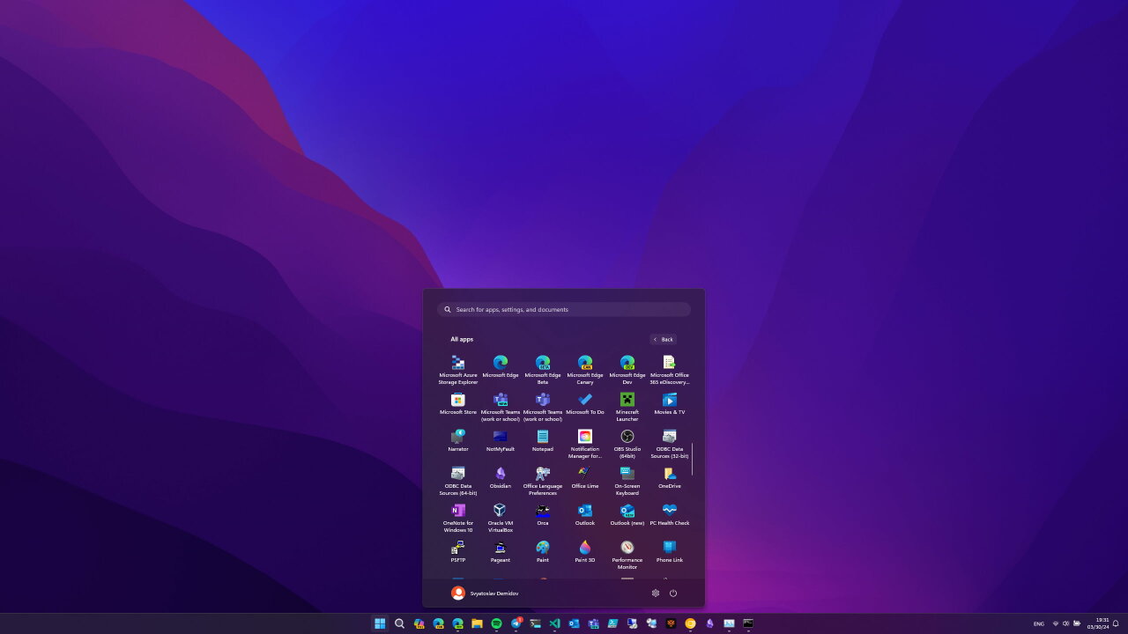This screenshot has width=1128, height=634.
Task: Open Office Language Preferences
Action: pyautogui.click(x=543, y=481)
